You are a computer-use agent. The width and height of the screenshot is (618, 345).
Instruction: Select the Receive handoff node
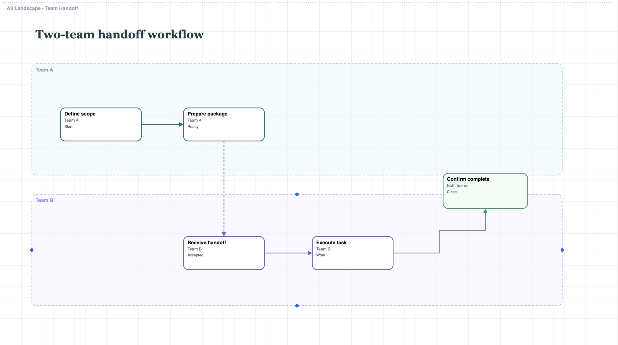pos(224,253)
